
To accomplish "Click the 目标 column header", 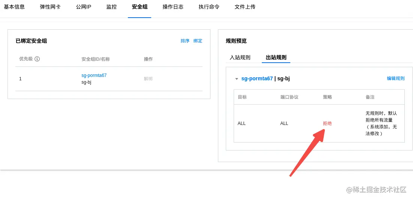I will pos(242,97).
